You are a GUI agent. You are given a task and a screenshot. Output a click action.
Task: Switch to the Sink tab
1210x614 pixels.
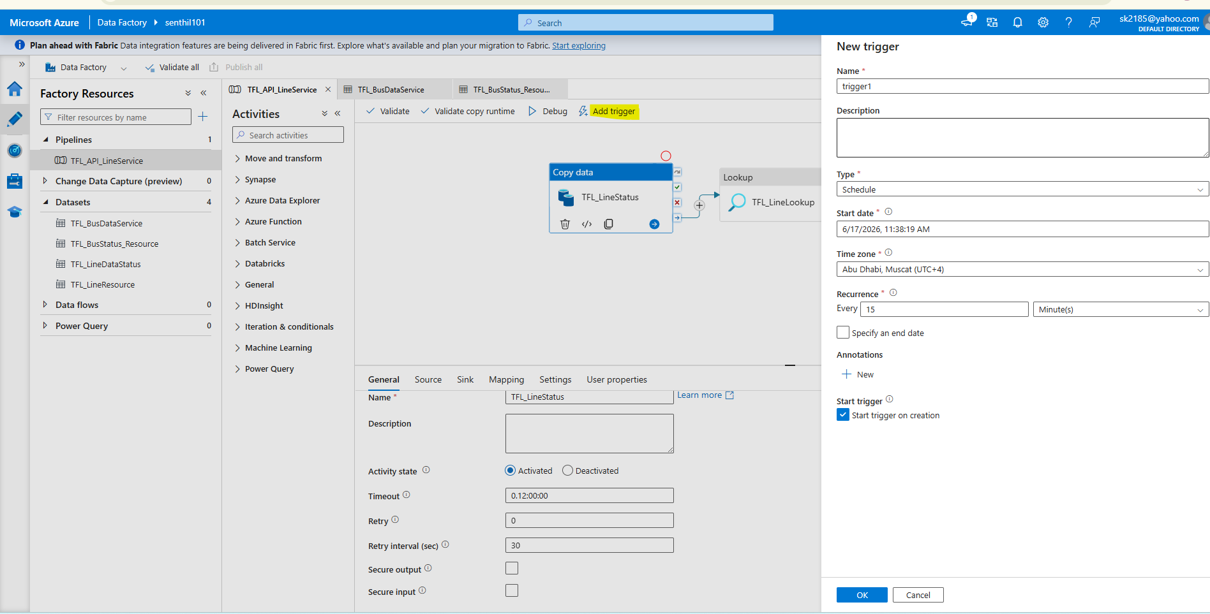[x=465, y=379]
